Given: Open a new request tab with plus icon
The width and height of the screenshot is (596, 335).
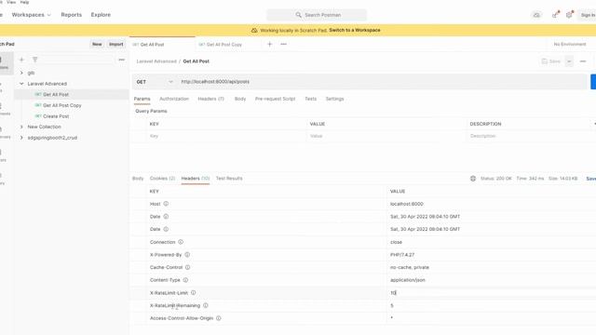Looking at the screenshot, I should click(269, 44).
